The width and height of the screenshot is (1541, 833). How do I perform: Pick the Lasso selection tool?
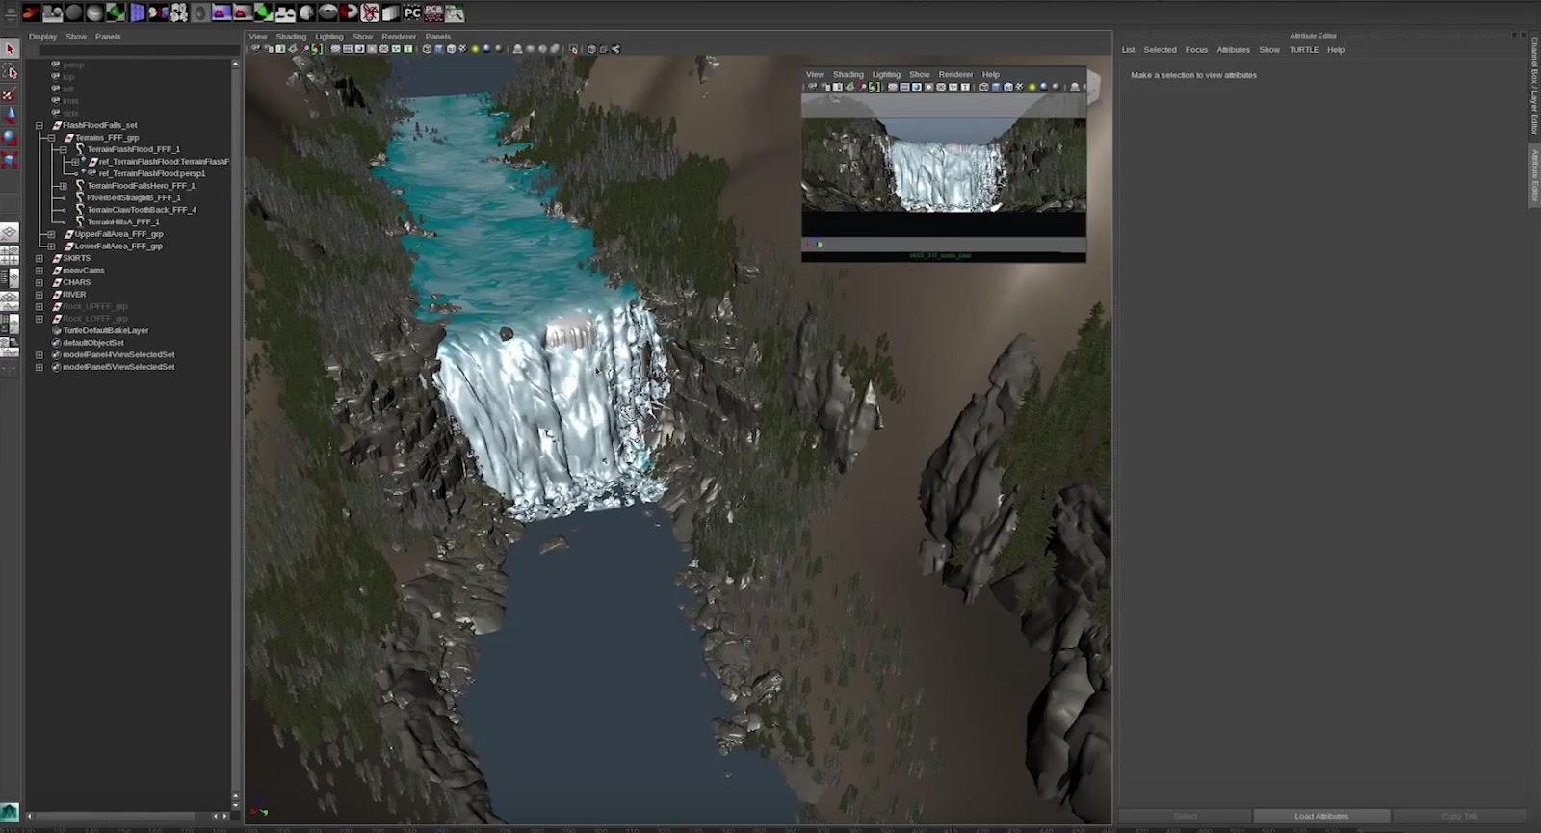click(11, 72)
